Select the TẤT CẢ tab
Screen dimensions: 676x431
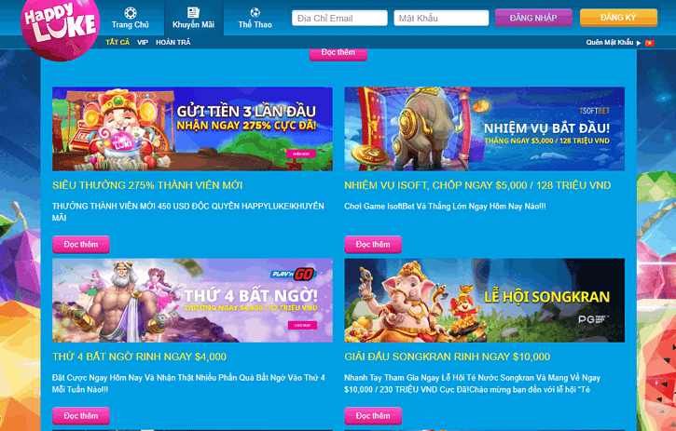point(117,42)
